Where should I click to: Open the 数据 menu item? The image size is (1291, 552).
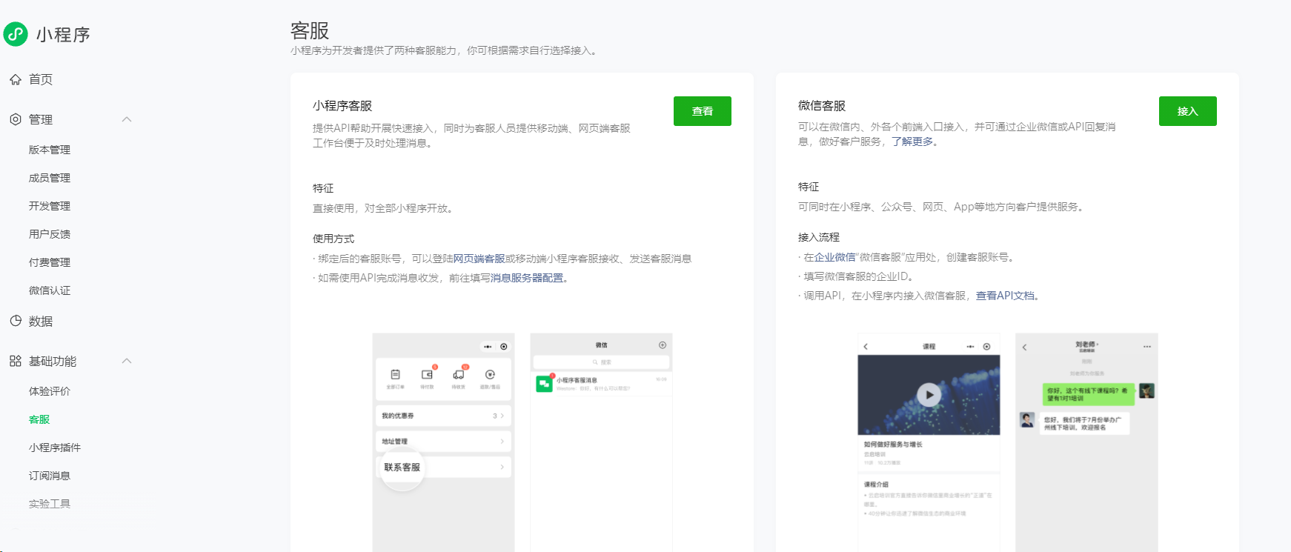pyautogui.click(x=41, y=321)
